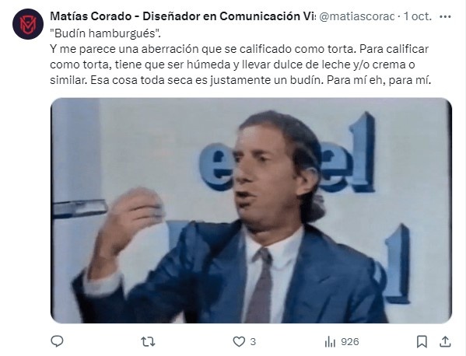The width and height of the screenshot is (466, 356).
Task: Open the three dots more options menu
Action: pos(445,16)
